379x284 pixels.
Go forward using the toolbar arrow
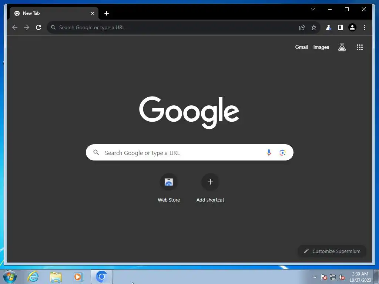click(x=27, y=27)
